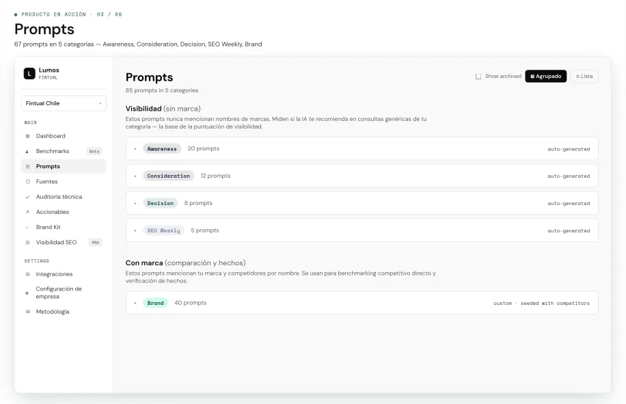The width and height of the screenshot is (626, 404).
Task: Click 'auto-generated' label in Decision row
Action: click(x=569, y=204)
